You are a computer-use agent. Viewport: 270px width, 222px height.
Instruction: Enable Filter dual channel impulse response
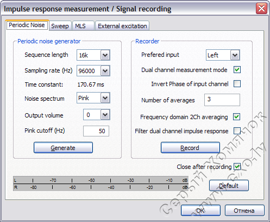tap(237, 130)
